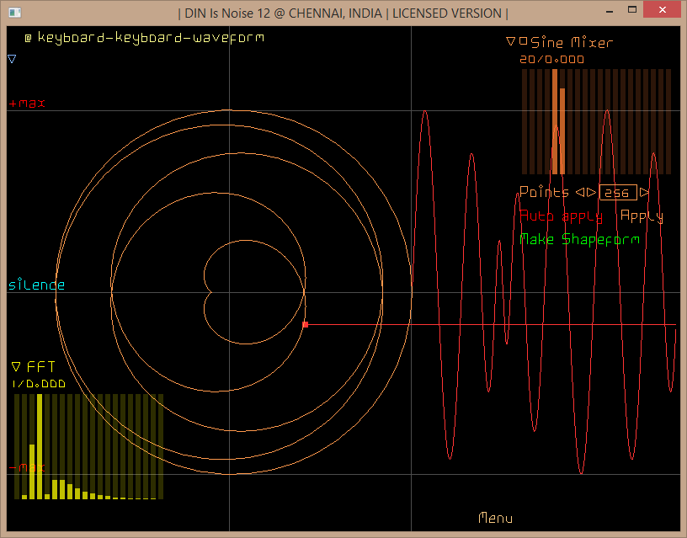This screenshot has height=538, width=687.
Task: Click left arrow next to Points label
Action: pyautogui.click(x=579, y=192)
